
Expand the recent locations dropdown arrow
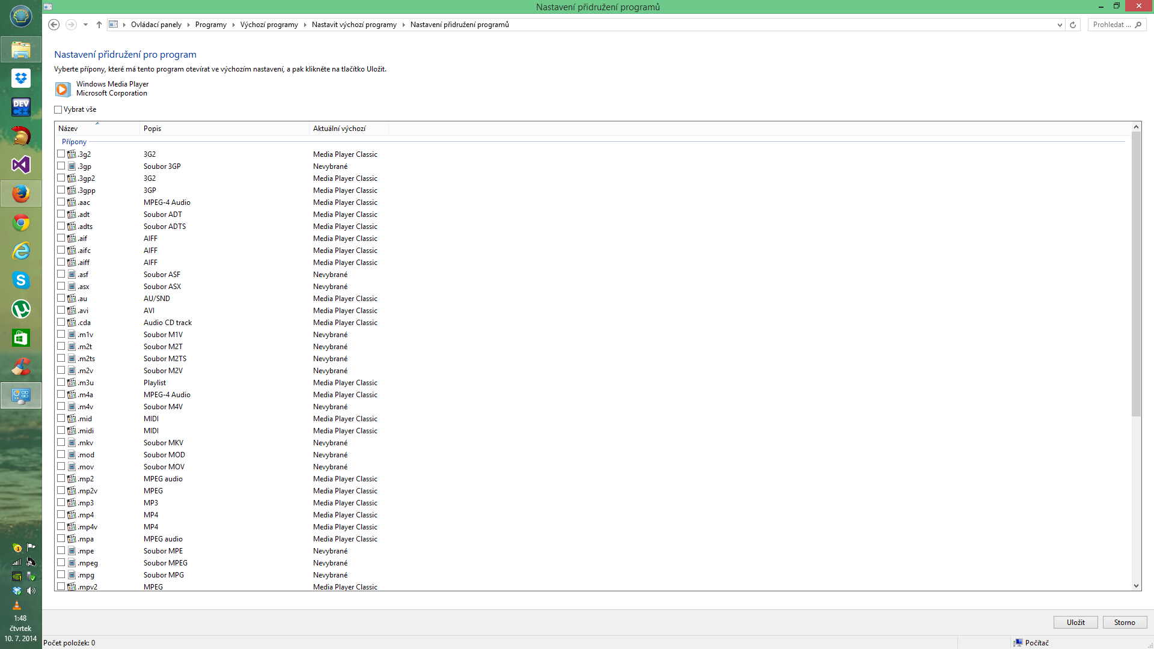[85, 25]
